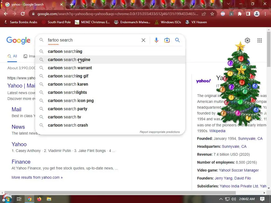Open the Santa Bombs Arabs bookmark
Image resolution: width=271 pixels, height=203 pixels.
pyautogui.click(x=21, y=22)
